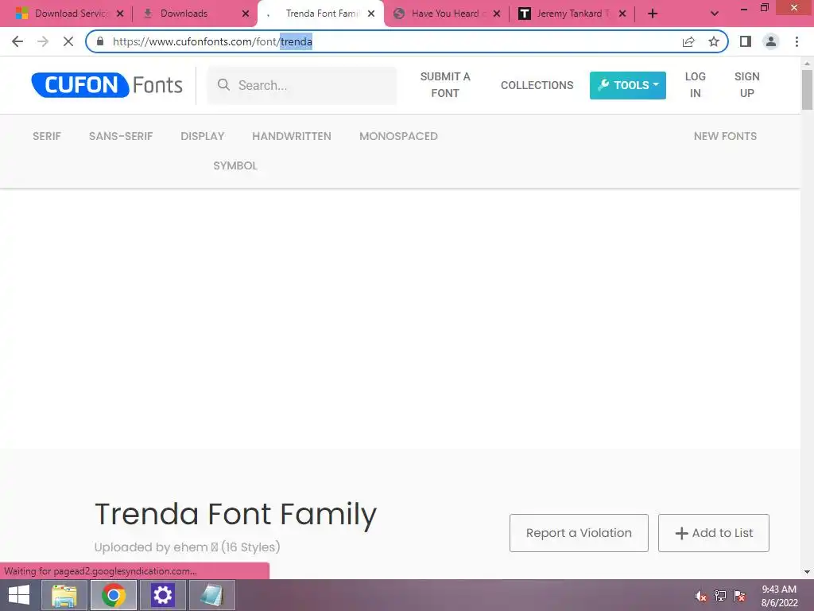Browse the Sans-Serif category
The width and height of the screenshot is (814, 611).
pos(121,136)
